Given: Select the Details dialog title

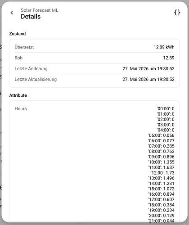Looking at the screenshot, I should coord(31,17).
